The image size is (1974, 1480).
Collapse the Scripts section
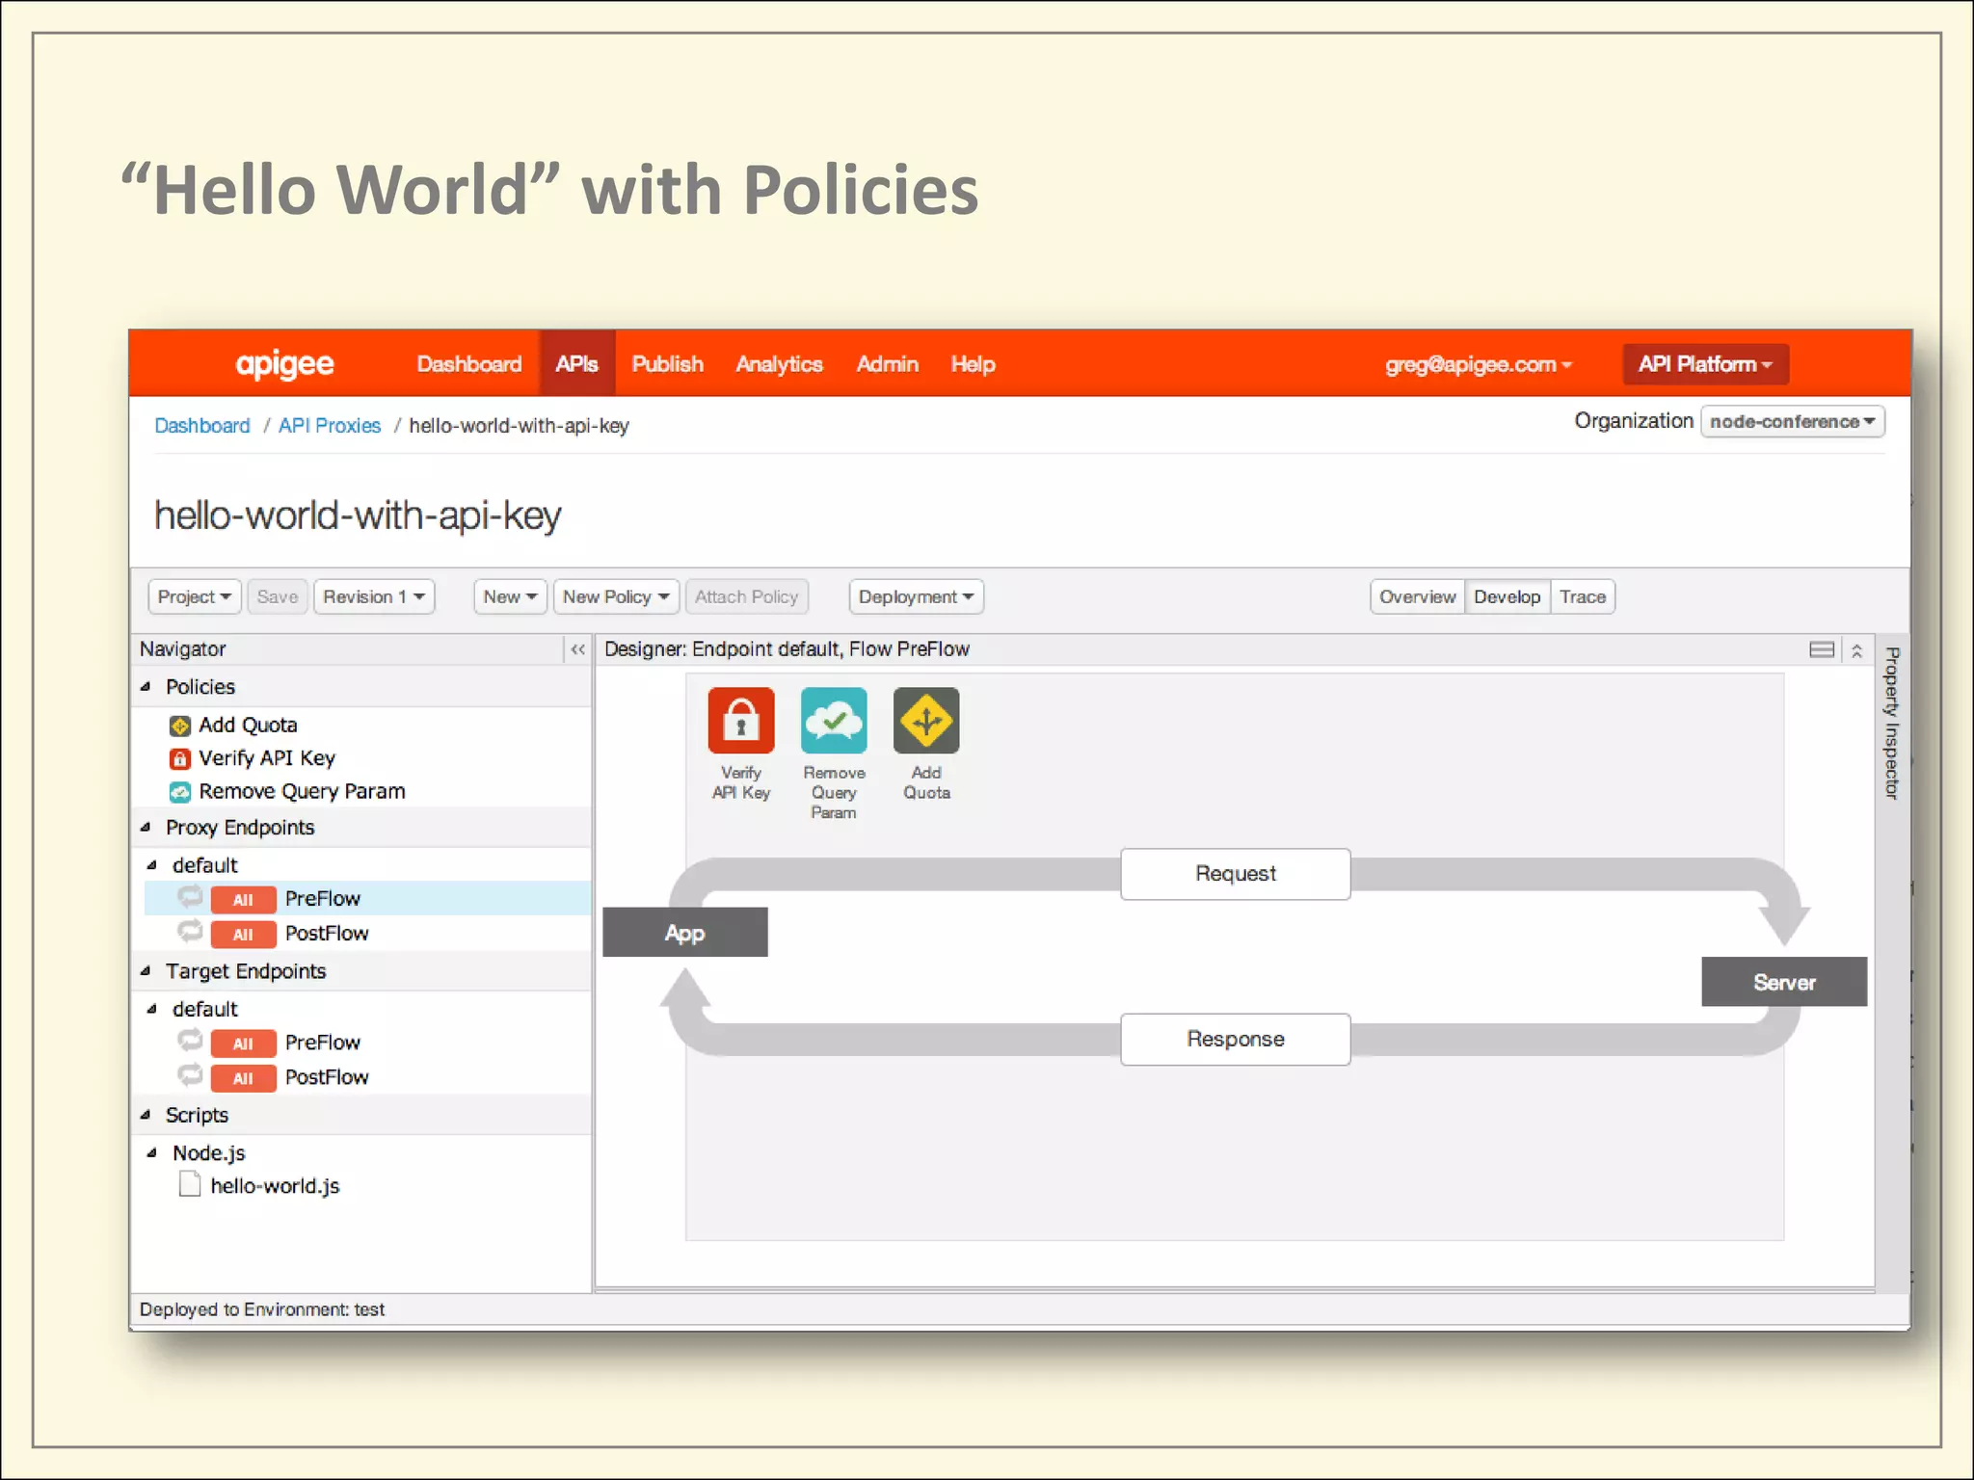coord(146,1115)
